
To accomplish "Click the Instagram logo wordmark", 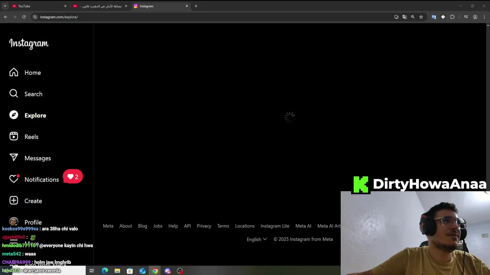I will [29, 44].
